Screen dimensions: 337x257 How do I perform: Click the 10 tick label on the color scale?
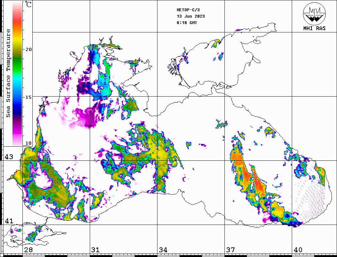tap(29, 143)
